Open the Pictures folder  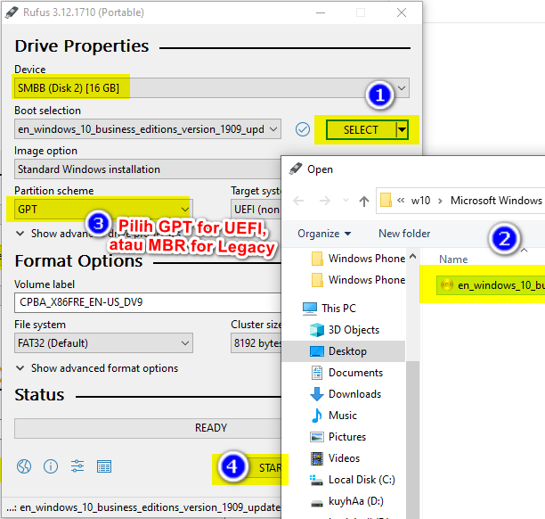coord(338,437)
